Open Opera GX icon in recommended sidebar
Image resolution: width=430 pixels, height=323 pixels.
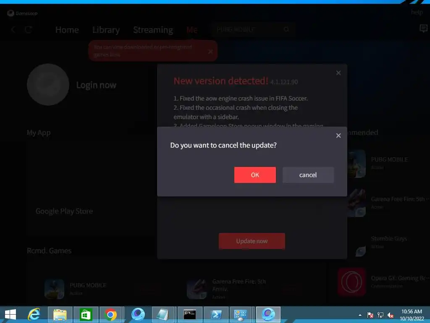[x=351, y=282]
